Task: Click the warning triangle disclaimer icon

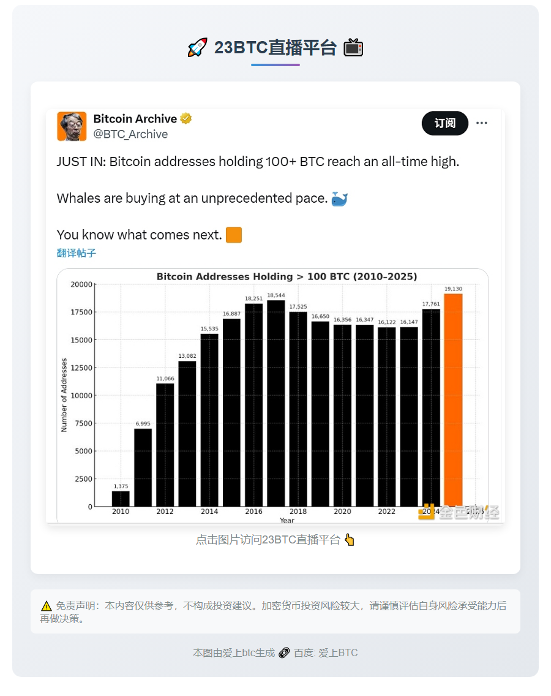Action: (x=47, y=606)
